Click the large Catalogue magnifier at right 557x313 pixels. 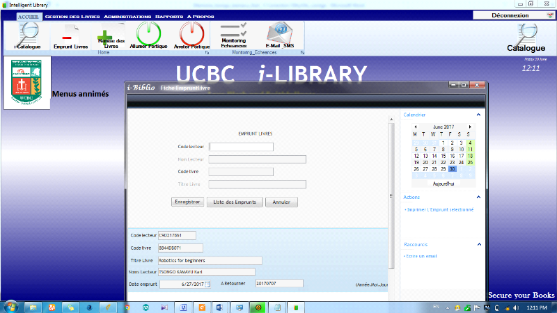point(526,38)
